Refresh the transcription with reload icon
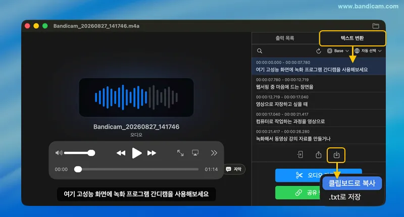 click(x=319, y=51)
